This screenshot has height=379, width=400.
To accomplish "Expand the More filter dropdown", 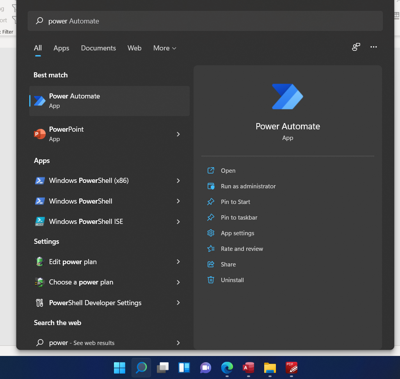I will click(165, 48).
